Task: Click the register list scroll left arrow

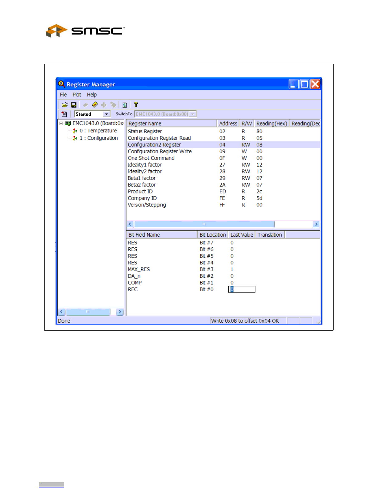Action: pyautogui.click(x=130, y=224)
